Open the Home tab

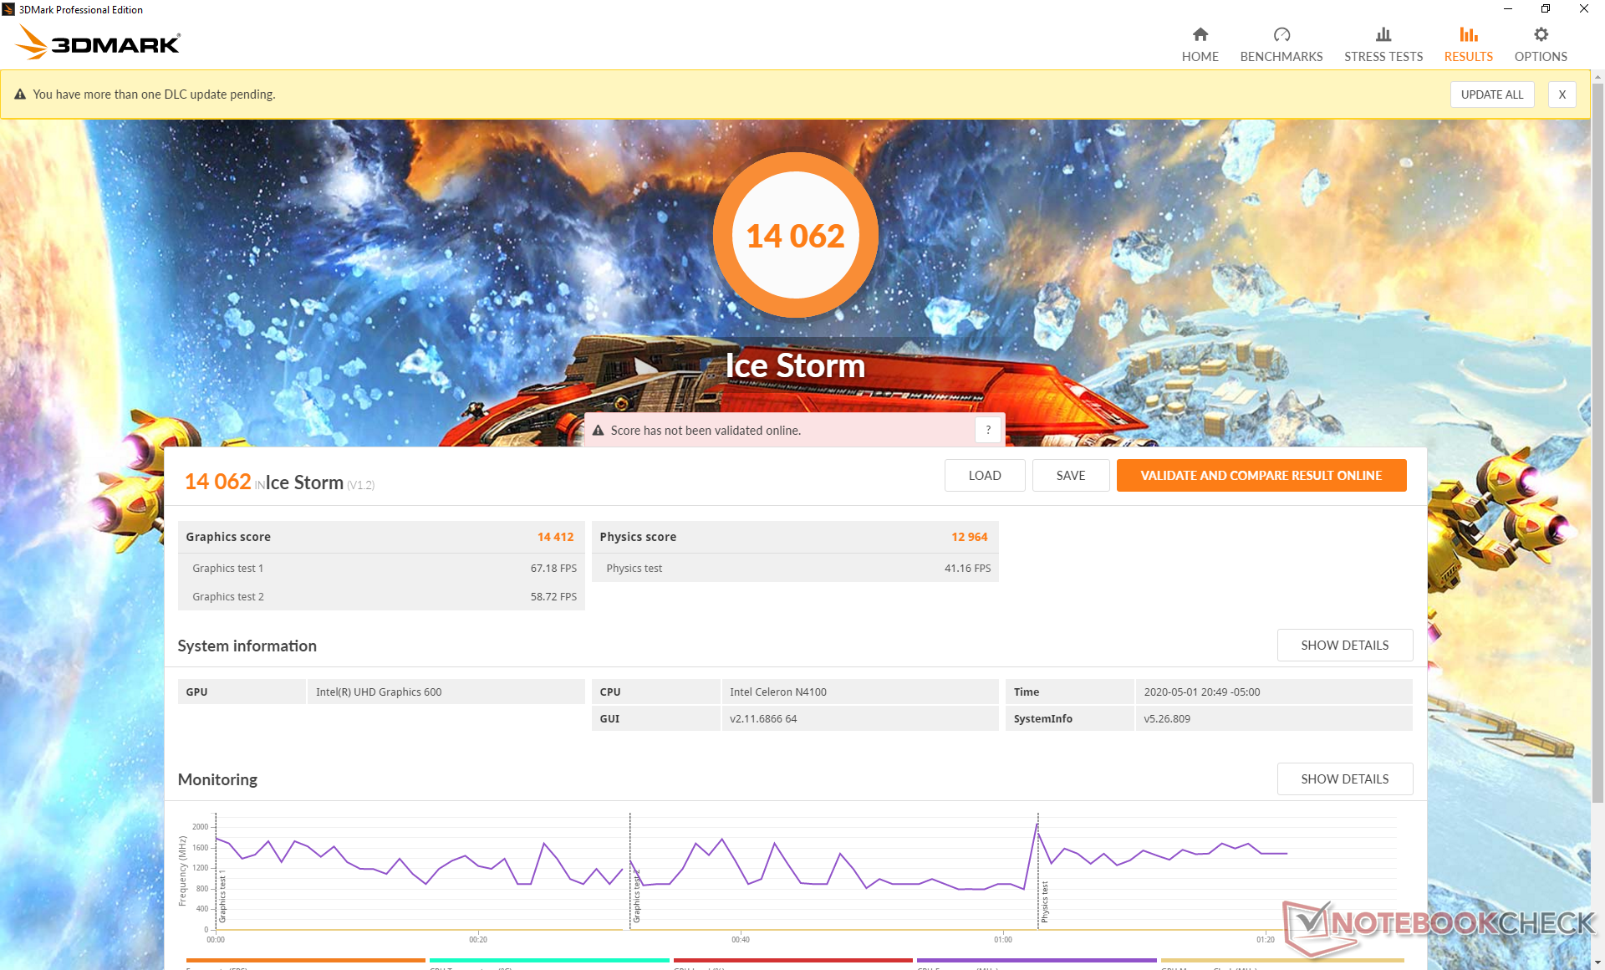[x=1200, y=44]
